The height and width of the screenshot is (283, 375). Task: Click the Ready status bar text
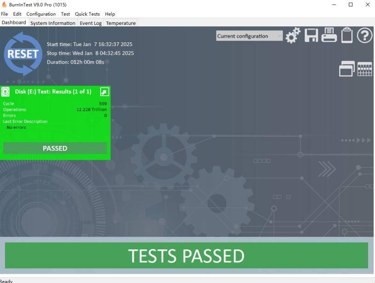[x=6, y=281]
